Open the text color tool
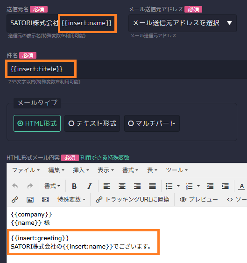247x263 pixels. [x=241, y=186]
